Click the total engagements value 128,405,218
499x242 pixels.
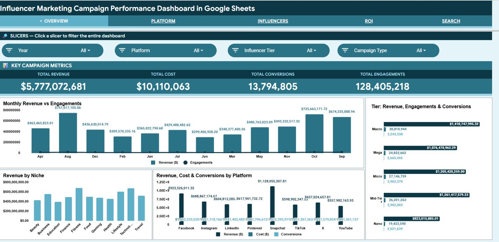pyautogui.click(x=383, y=86)
